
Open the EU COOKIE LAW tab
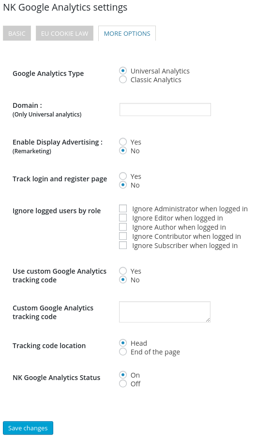pos(64,33)
